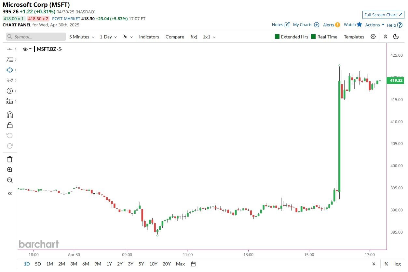Open the Fibonacci tools group
The width and height of the screenshot is (408, 272).
[x=9, y=60]
